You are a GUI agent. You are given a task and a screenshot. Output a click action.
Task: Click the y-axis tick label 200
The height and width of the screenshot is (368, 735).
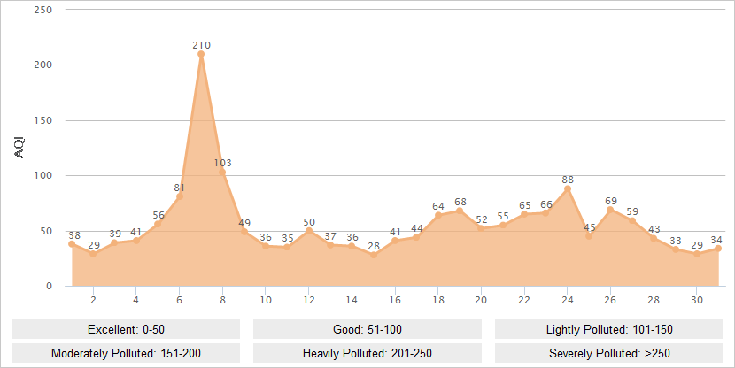(43, 65)
